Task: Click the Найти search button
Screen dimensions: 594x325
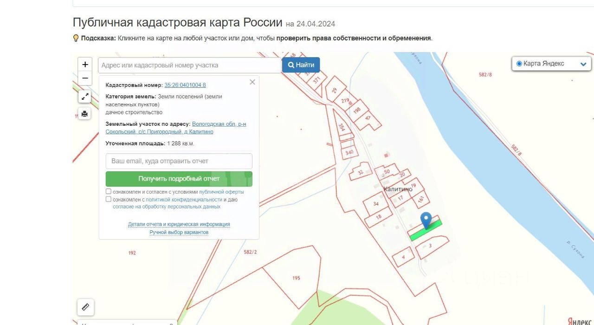Action: [x=301, y=65]
